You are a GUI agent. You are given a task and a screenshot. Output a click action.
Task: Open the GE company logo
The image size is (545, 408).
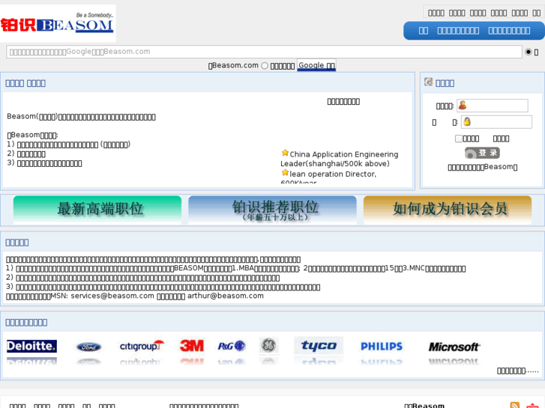click(268, 345)
